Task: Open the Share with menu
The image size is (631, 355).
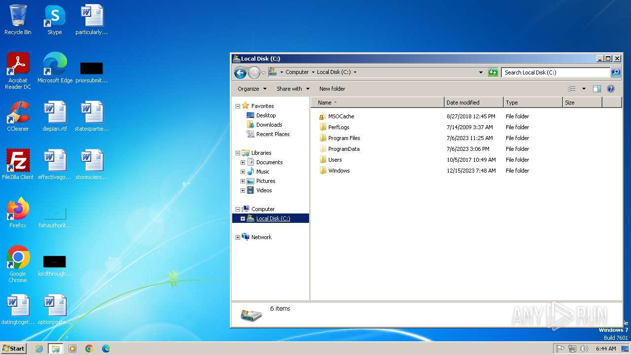Action: coord(293,89)
